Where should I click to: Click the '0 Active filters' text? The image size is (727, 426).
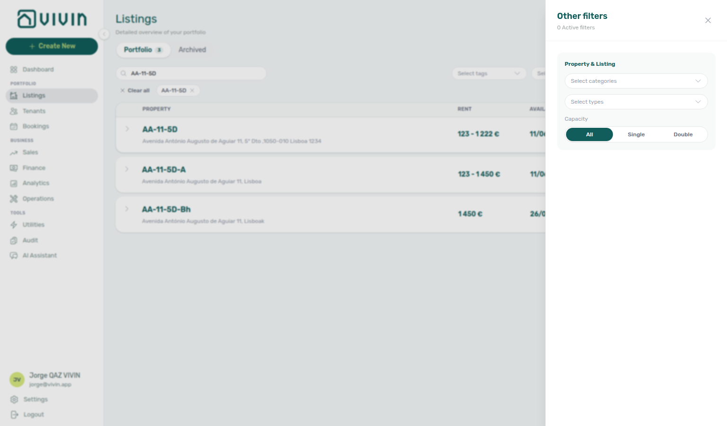click(x=576, y=27)
